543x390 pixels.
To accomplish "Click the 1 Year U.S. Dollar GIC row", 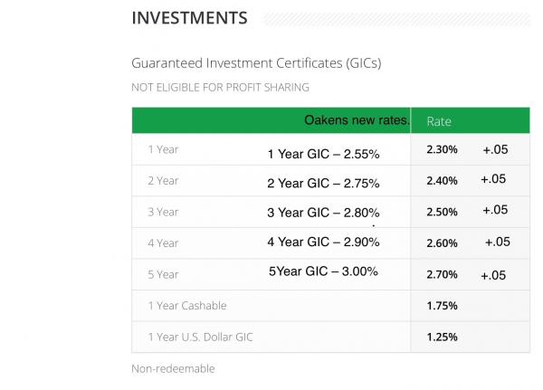I will coord(201,337).
